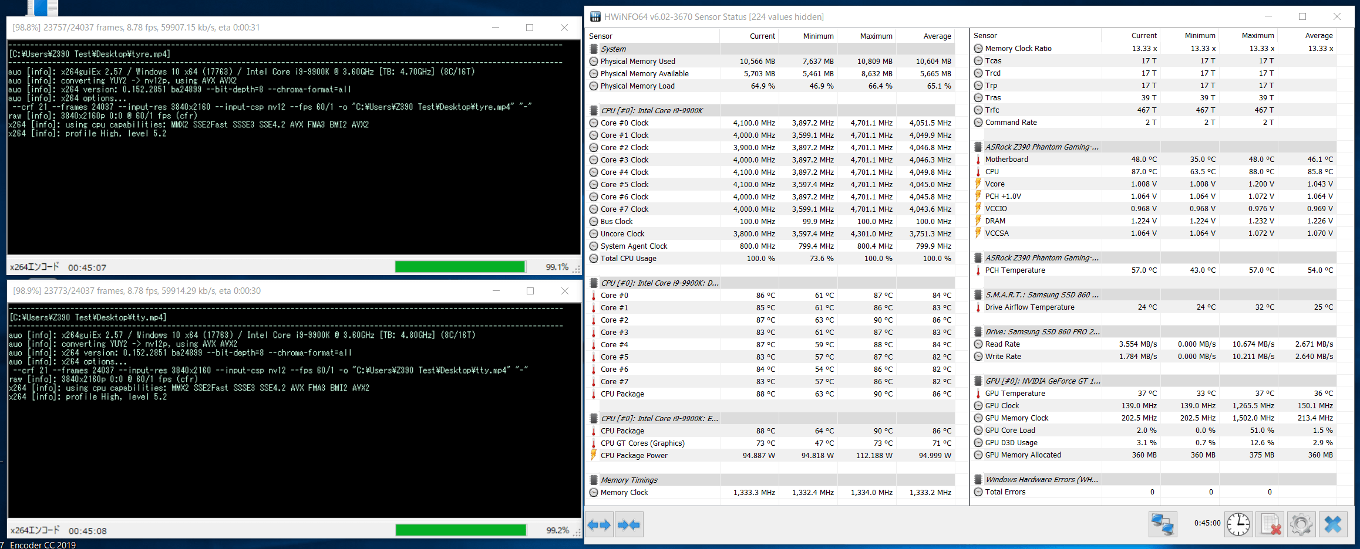Select the Bus Clock sensor row

pos(771,221)
